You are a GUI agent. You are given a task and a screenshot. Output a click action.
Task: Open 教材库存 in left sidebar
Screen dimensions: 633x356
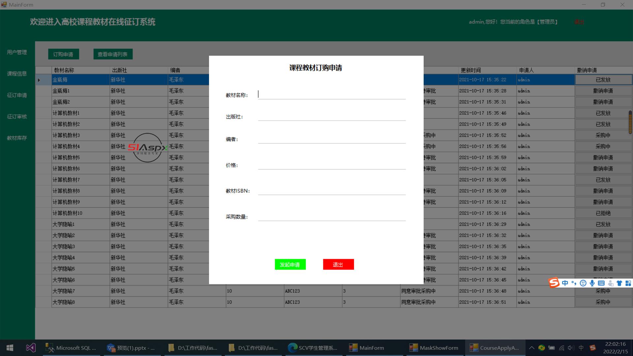coord(17,138)
